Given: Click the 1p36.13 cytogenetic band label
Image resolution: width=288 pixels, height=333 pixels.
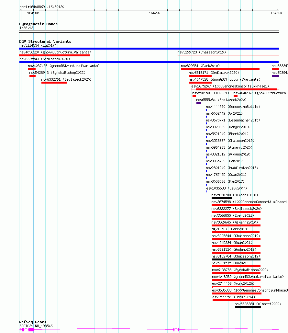Looking at the screenshot, I should (x=26, y=28).
